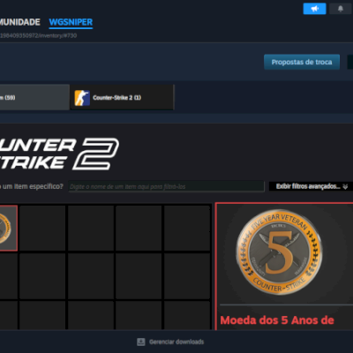Click the Counter-Strike 2 game icon

82,98
